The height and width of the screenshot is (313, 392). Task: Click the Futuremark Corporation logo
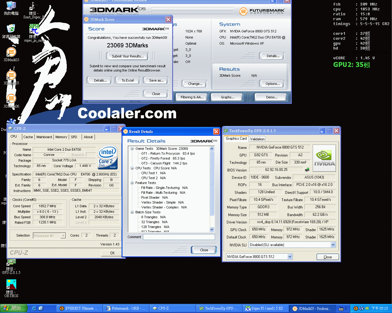point(262,12)
